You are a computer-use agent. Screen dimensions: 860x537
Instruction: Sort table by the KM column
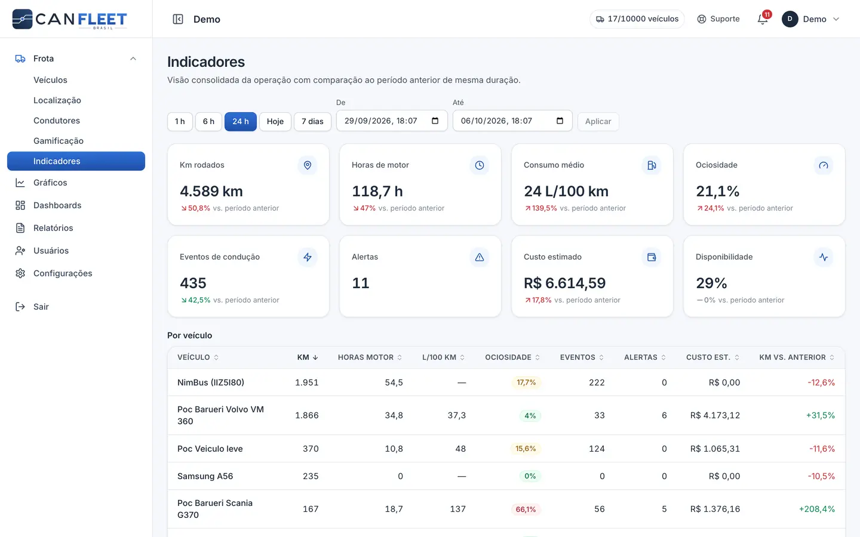308,357
